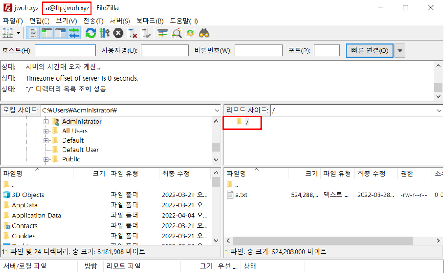Viewport: 444px width, 273px height.
Task: Open the 보기(V) menu
Action: click(66, 21)
